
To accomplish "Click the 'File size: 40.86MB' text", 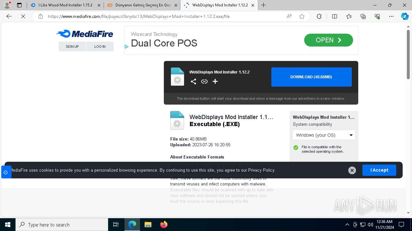I will (x=188, y=139).
